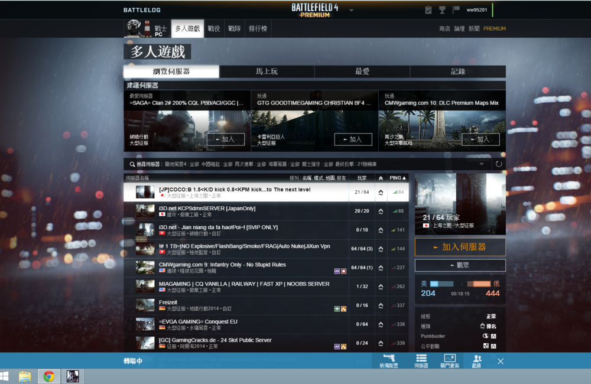Expand the Battlefield 4 game selector arrow

click(351, 10)
